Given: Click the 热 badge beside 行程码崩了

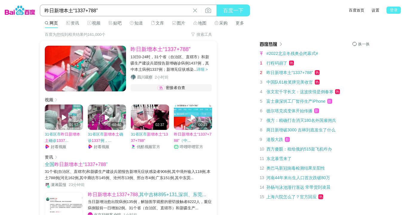Looking at the screenshot, I should click(x=292, y=63).
